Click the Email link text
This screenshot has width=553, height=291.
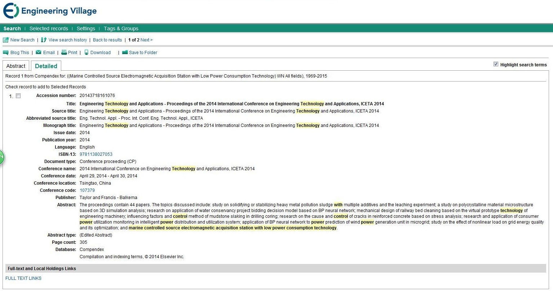point(49,53)
